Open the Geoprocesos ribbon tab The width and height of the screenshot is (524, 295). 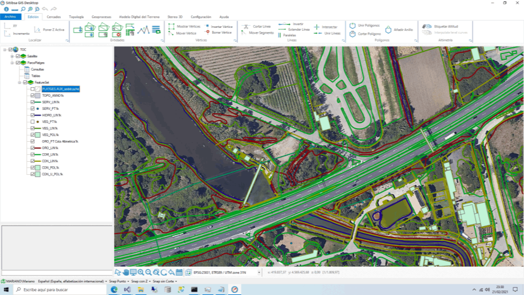tap(101, 17)
